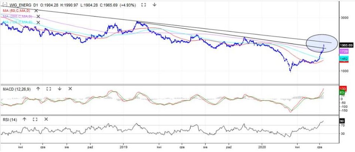Maximize the MACD indicator pane
The image size is (355, 152).
tap(48, 89)
